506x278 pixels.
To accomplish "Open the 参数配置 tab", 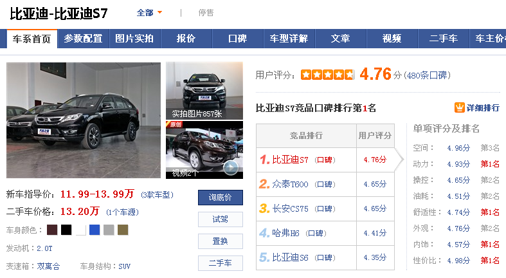I will (83, 39).
